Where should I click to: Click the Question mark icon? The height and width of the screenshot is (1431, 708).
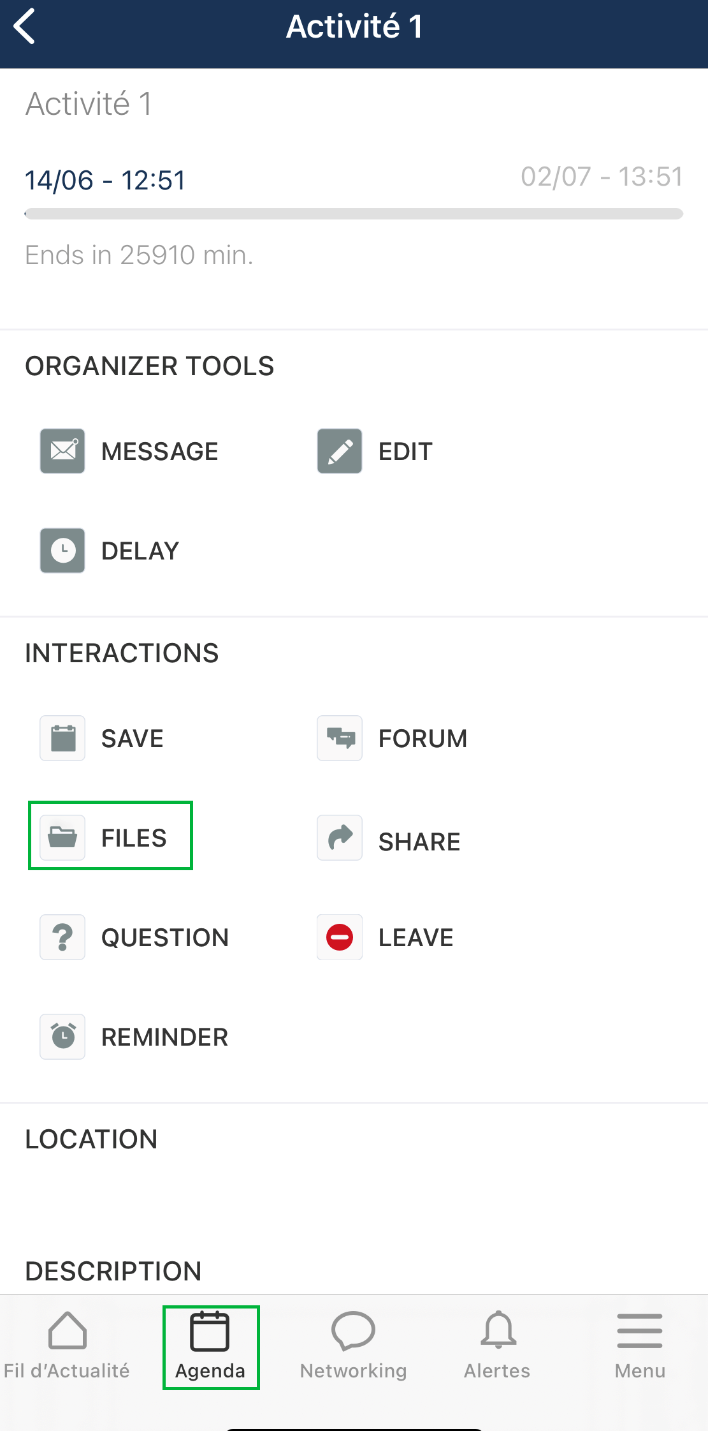point(62,937)
